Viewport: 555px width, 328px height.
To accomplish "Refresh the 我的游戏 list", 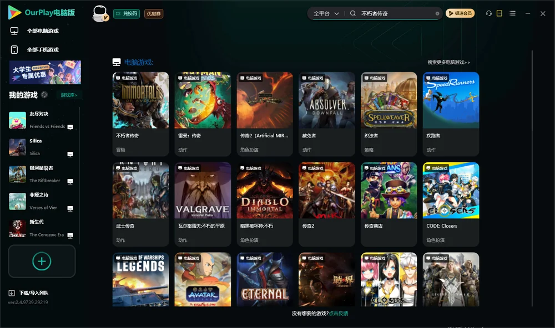I will click(44, 95).
